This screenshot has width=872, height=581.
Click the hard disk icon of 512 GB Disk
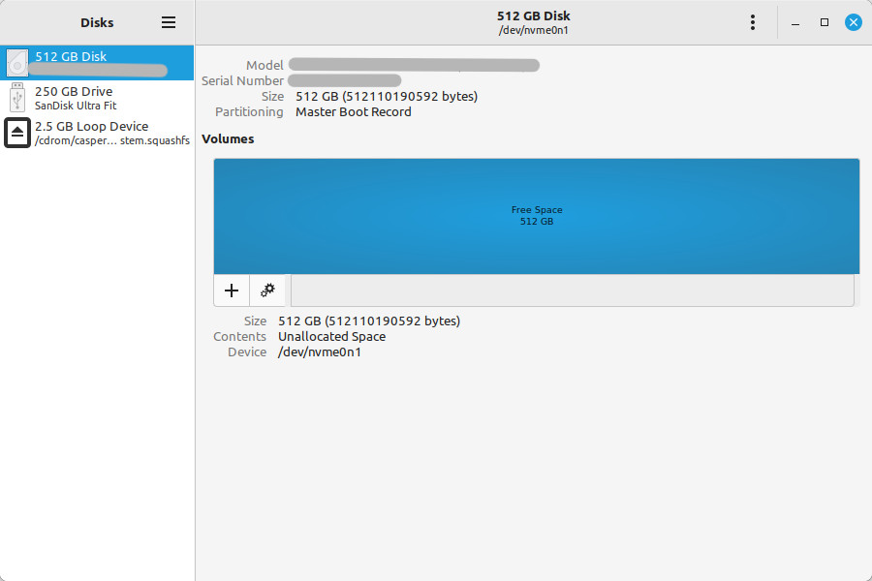coord(17,63)
